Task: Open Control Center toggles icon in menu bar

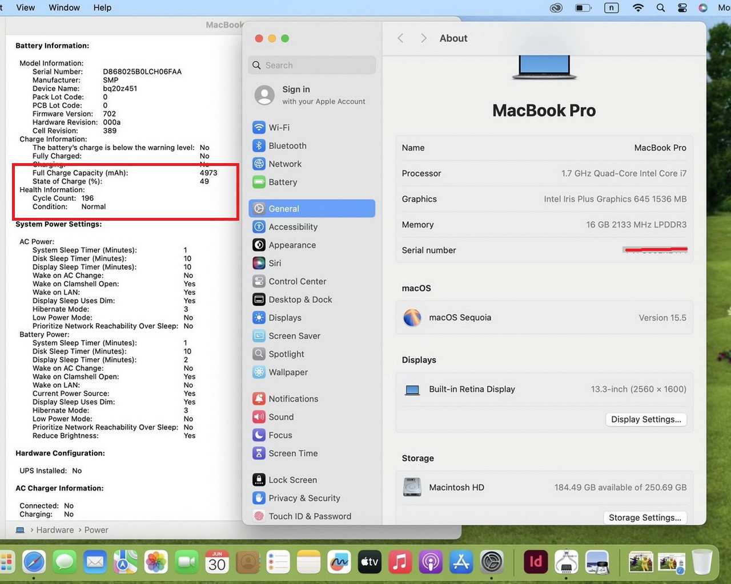Action: coord(682,8)
